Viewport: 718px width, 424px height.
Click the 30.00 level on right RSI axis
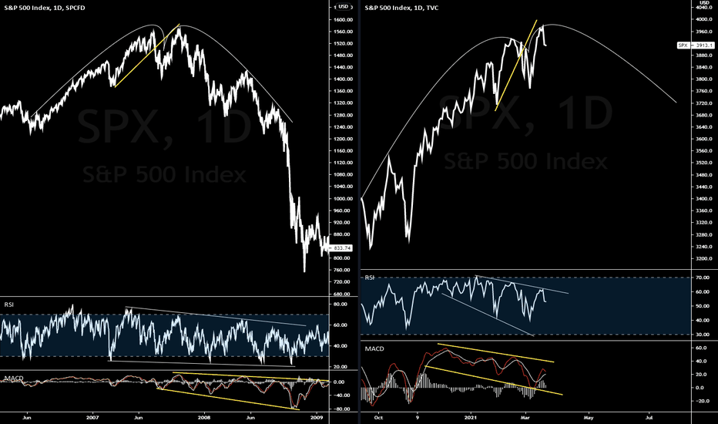tap(704, 335)
